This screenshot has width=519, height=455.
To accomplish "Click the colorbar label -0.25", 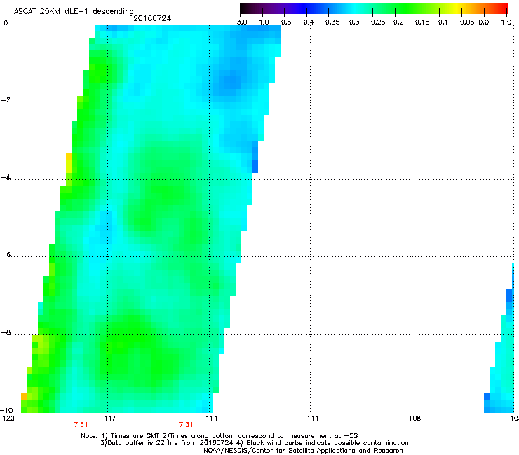I will click(377, 22).
